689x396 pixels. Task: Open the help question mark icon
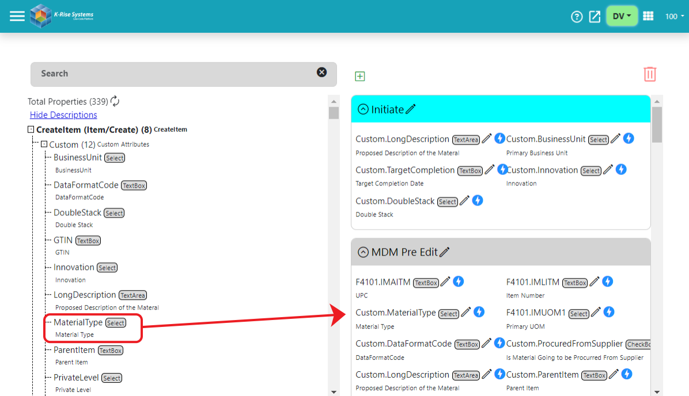tap(577, 17)
